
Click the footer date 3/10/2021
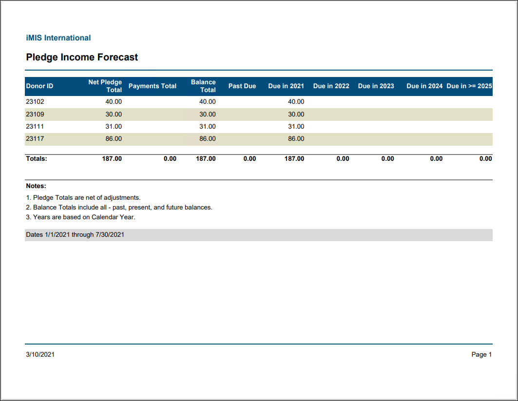coord(40,354)
